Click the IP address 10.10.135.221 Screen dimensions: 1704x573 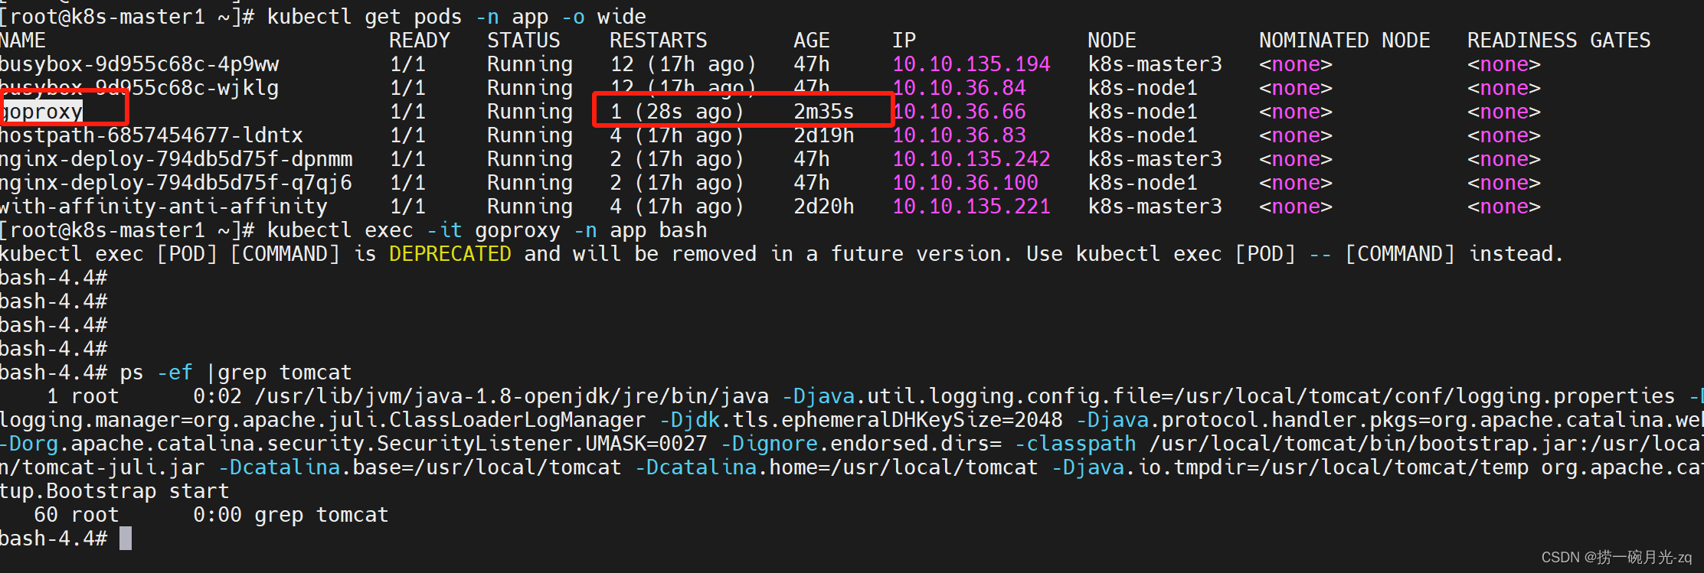[971, 207]
